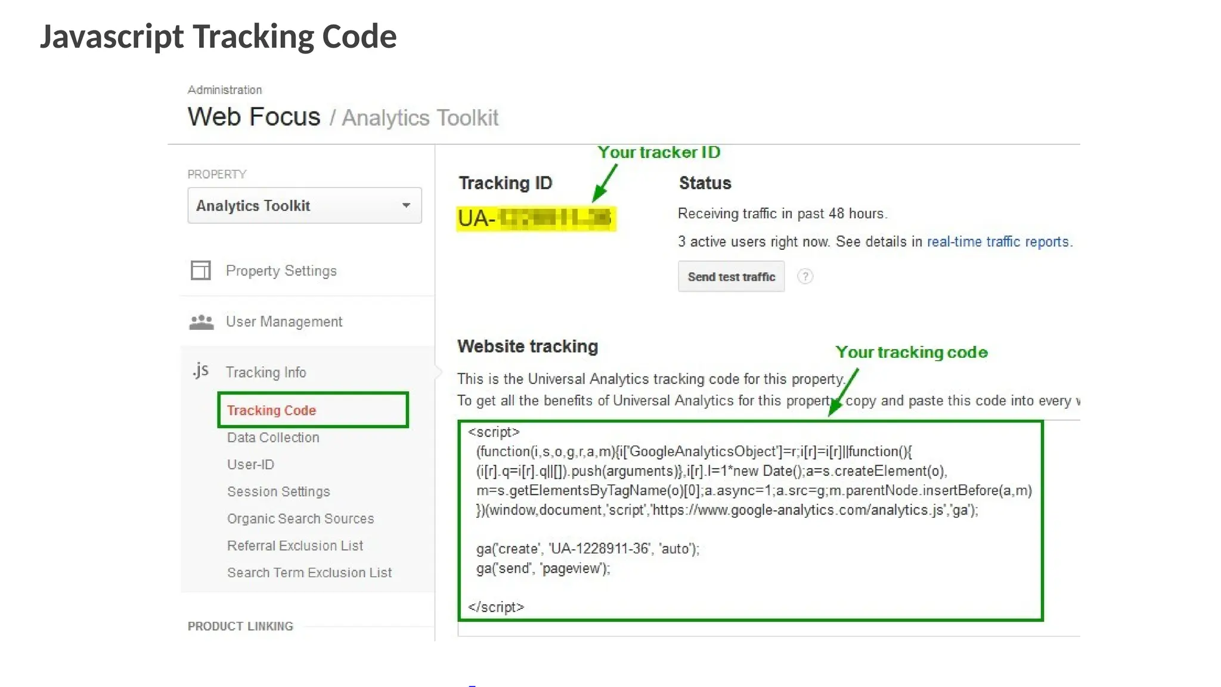
Task: Open Data Collection settings
Action: coord(273,437)
